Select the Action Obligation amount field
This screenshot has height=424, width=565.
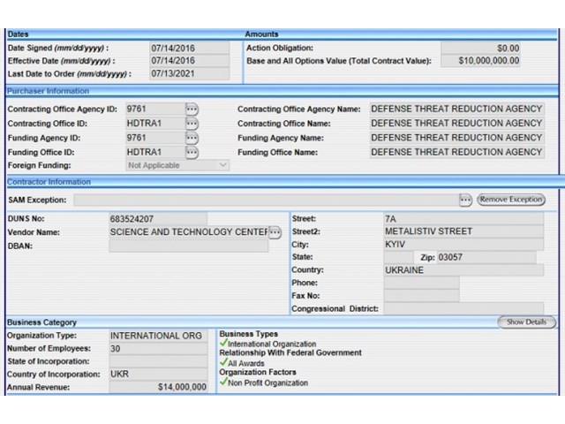(x=480, y=48)
